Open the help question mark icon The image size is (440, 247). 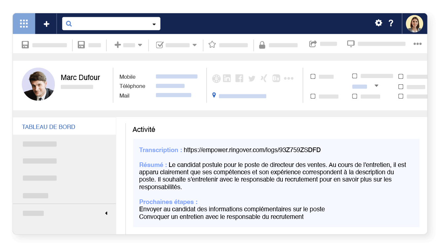click(x=391, y=23)
